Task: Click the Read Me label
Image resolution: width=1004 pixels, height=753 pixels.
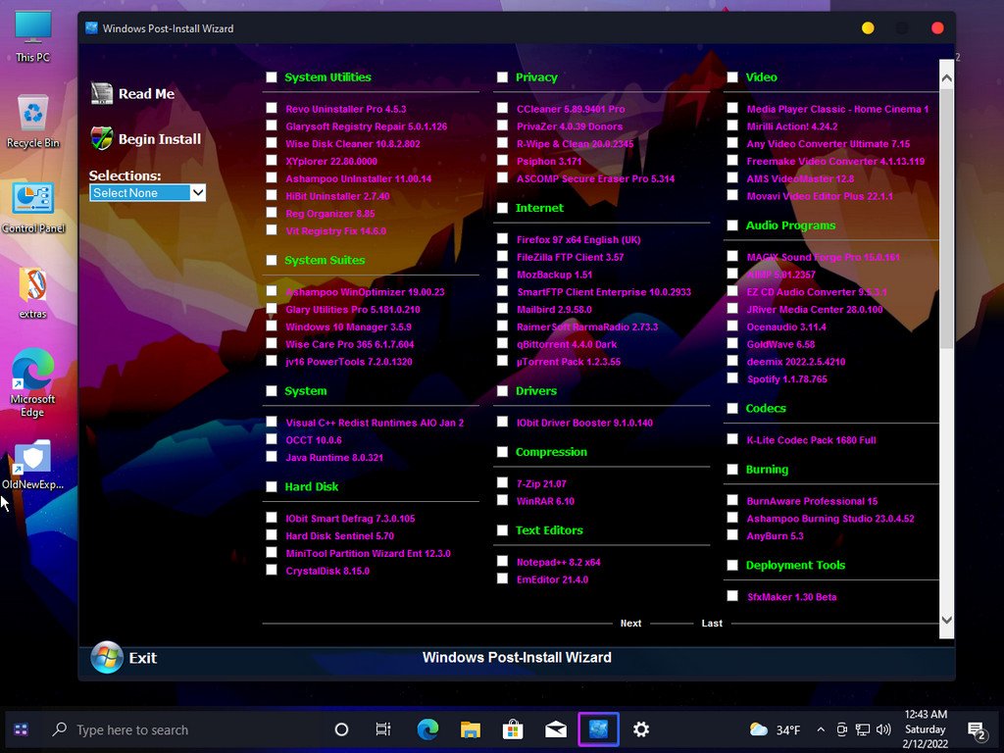Action: coord(147,93)
